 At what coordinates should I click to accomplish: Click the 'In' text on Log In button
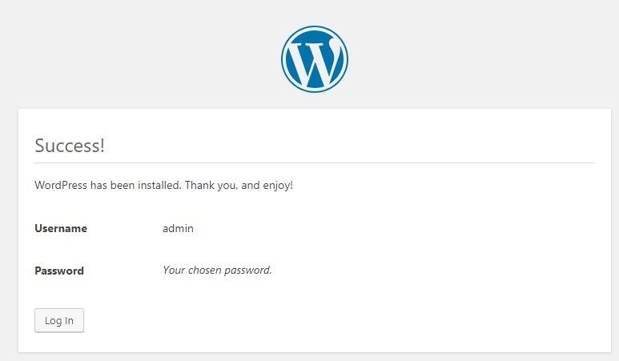69,320
